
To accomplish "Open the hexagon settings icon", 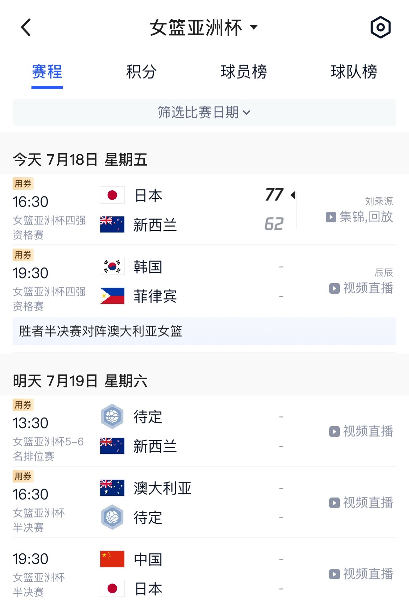I will [380, 27].
